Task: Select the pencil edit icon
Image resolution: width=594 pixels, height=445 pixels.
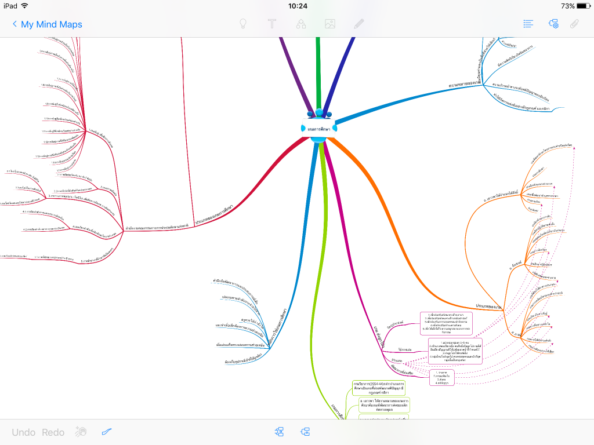Action: coord(359,24)
